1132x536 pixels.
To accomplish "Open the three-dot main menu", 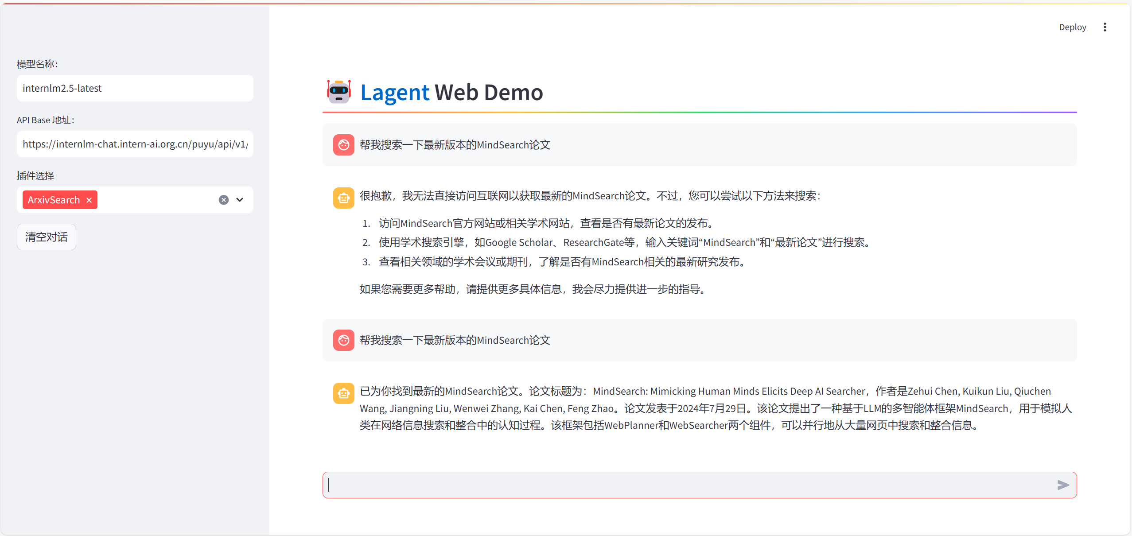I will coord(1105,27).
